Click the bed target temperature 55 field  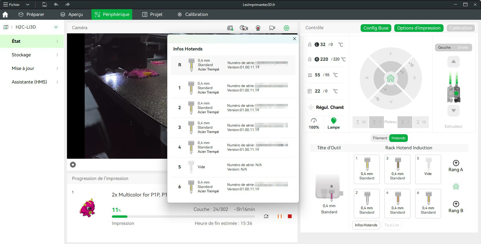click(x=327, y=75)
